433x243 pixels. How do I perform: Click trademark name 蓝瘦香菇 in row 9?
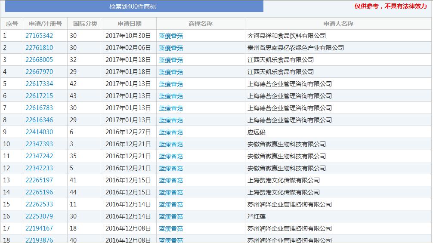(171, 132)
